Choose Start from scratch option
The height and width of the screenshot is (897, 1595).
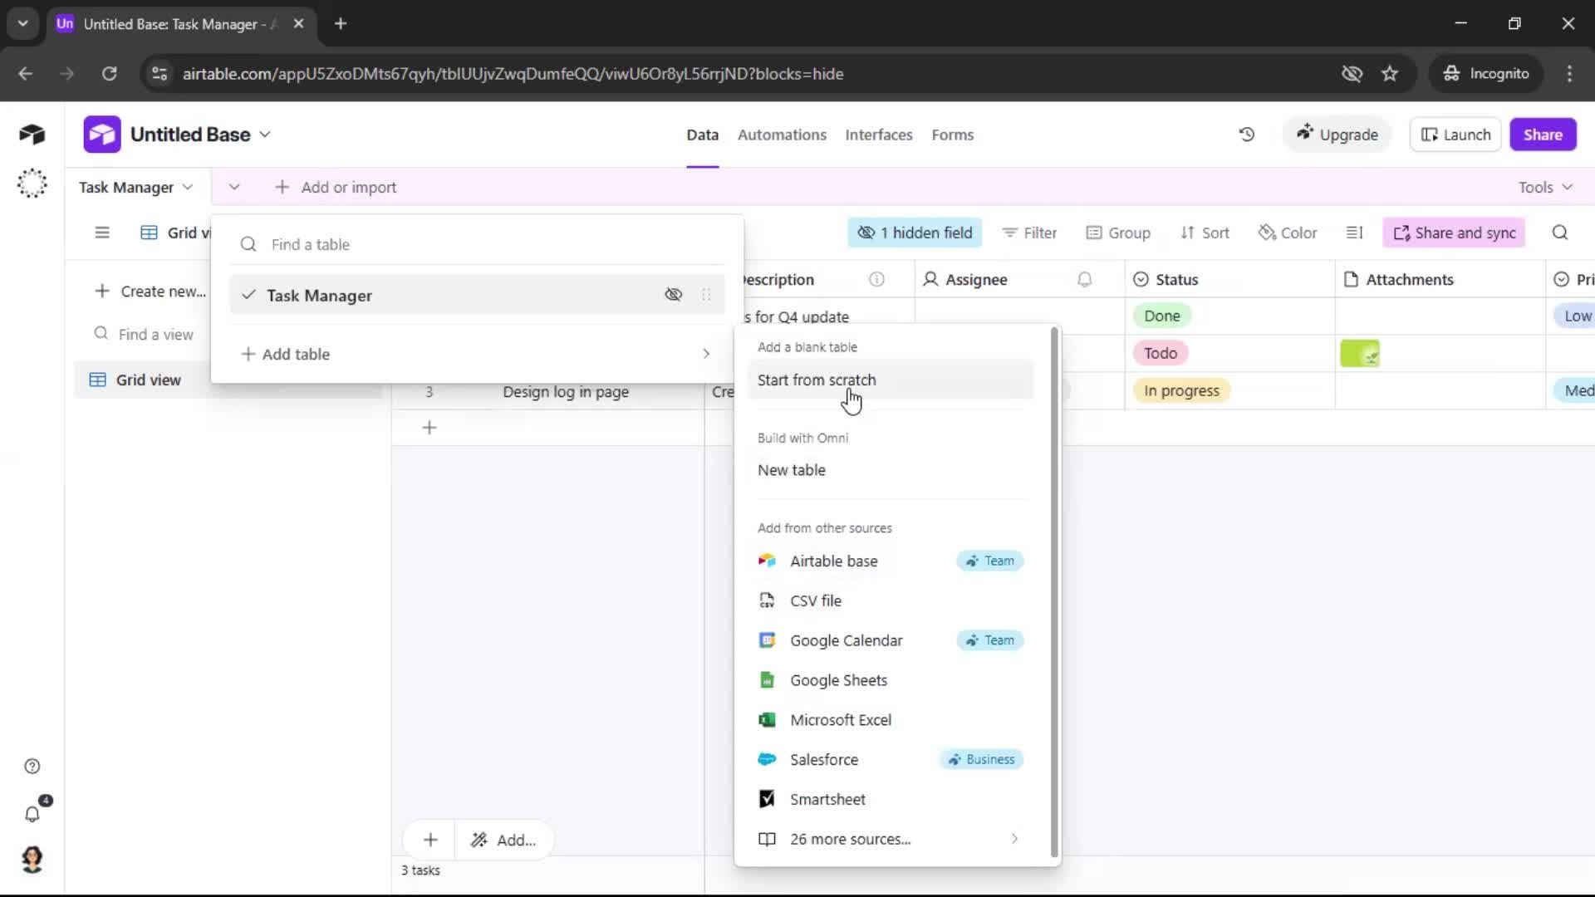click(x=890, y=380)
